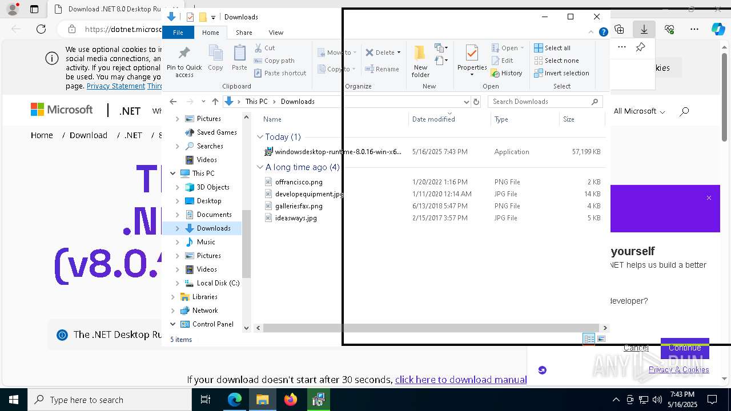Click the Windows taskbar search box

[110, 400]
